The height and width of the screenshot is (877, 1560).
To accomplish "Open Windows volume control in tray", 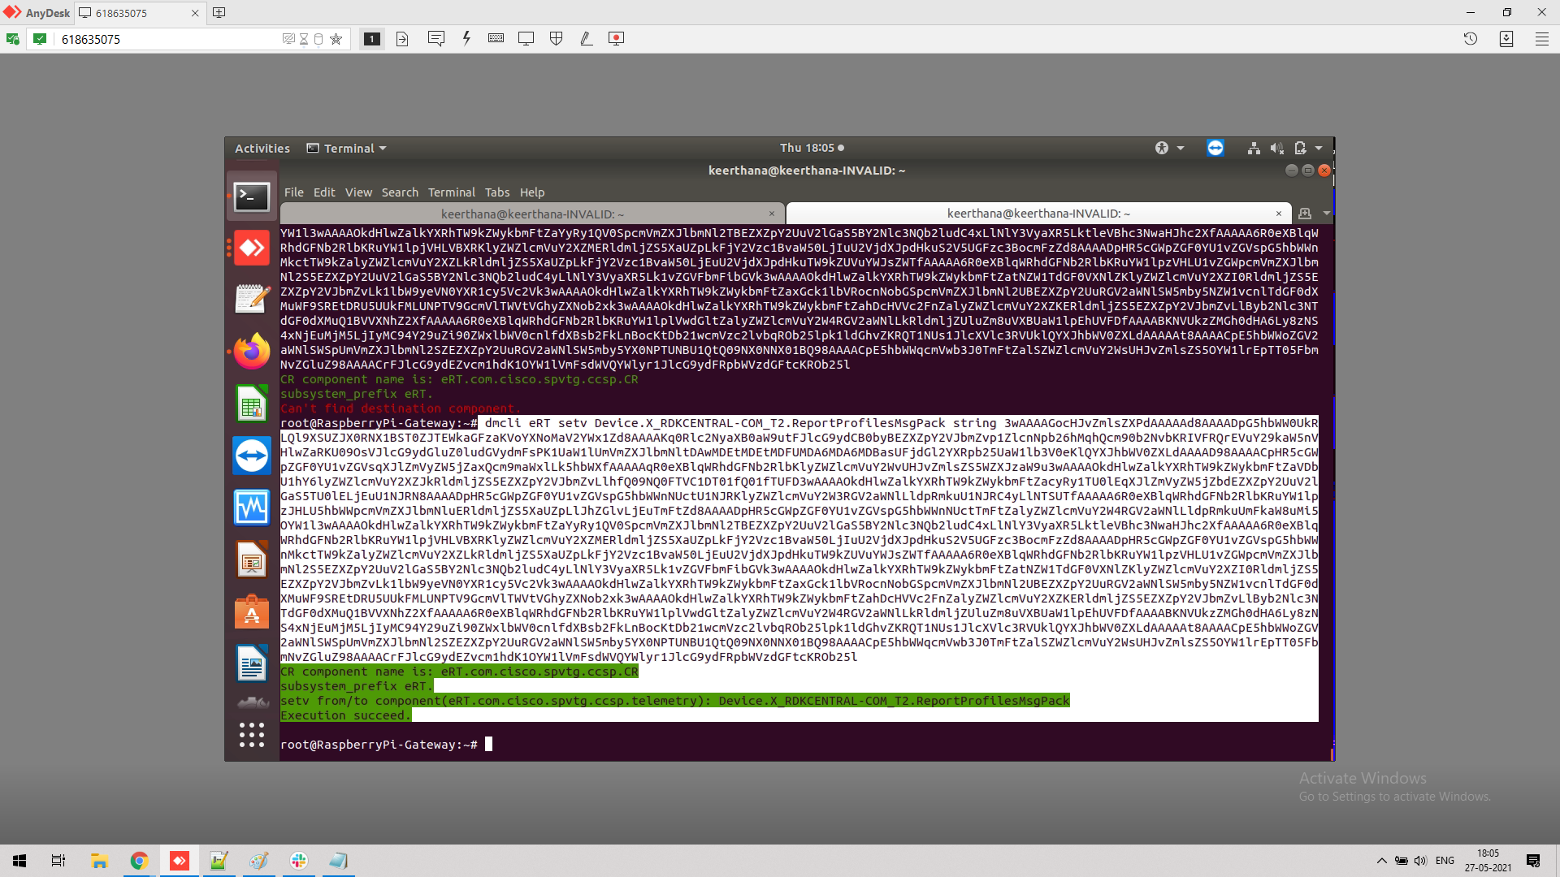I will click(1420, 861).
